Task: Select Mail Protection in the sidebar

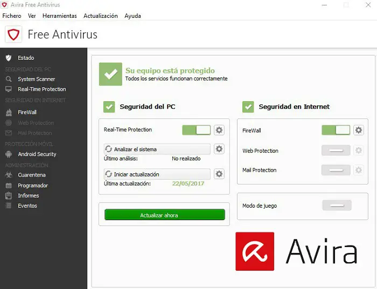Action: [x=34, y=133]
